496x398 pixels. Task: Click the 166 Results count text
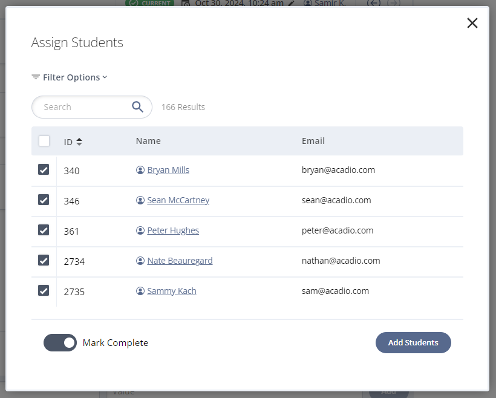point(183,107)
